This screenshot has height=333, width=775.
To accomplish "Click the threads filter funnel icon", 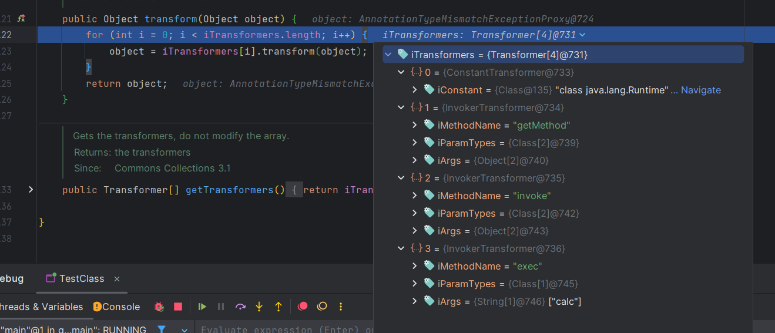I will pos(162,329).
